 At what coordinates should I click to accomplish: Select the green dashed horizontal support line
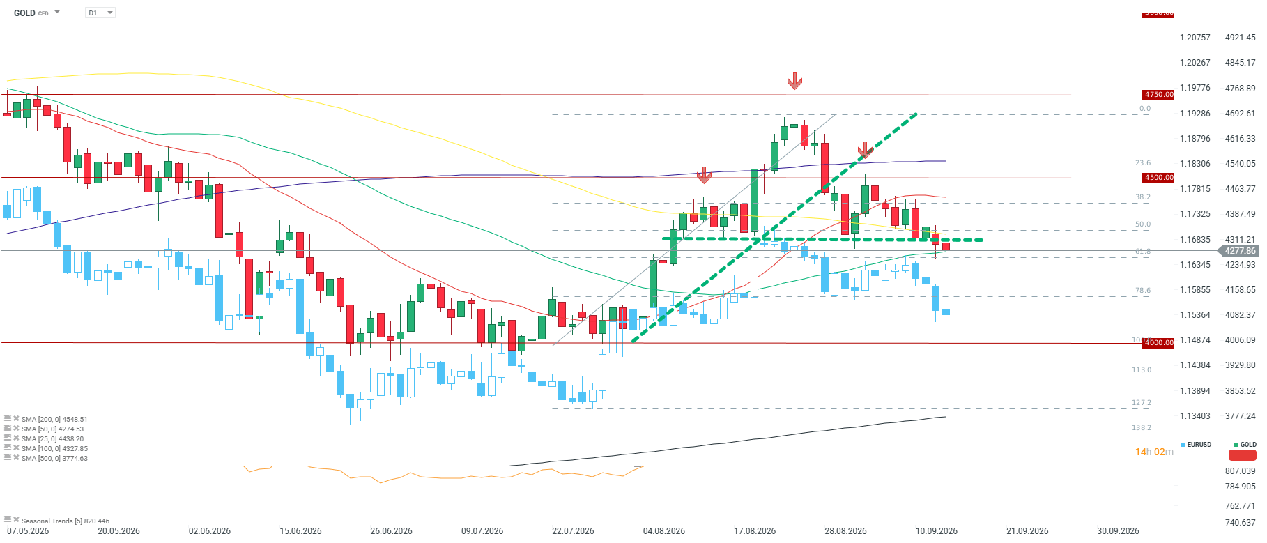822,240
